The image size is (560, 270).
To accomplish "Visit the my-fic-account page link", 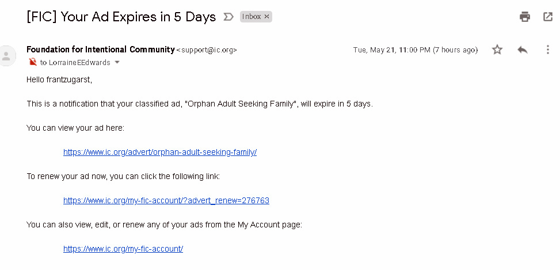I will (123, 249).
